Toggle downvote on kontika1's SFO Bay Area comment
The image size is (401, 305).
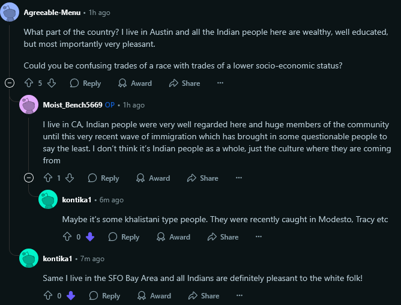pos(71,295)
